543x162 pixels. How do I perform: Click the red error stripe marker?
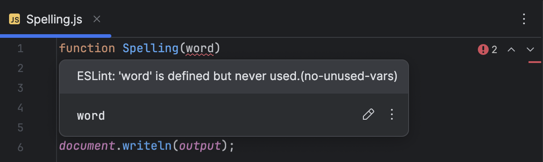(535, 62)
